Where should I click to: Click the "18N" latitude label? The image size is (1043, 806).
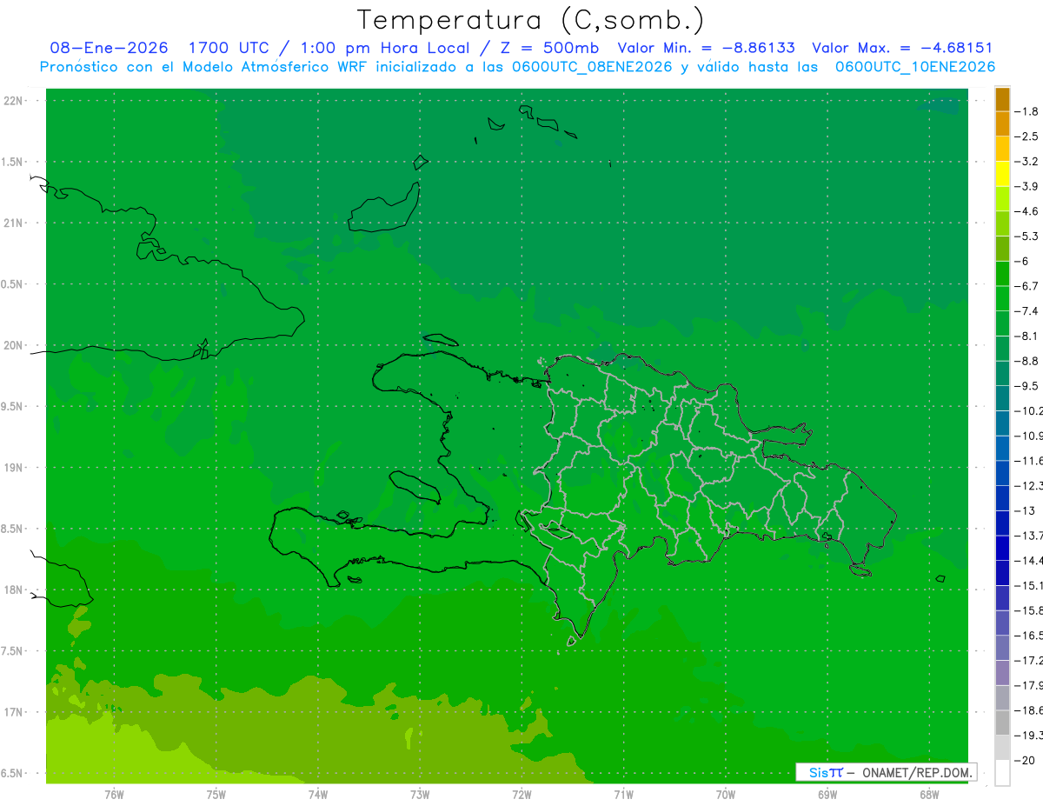14,590
